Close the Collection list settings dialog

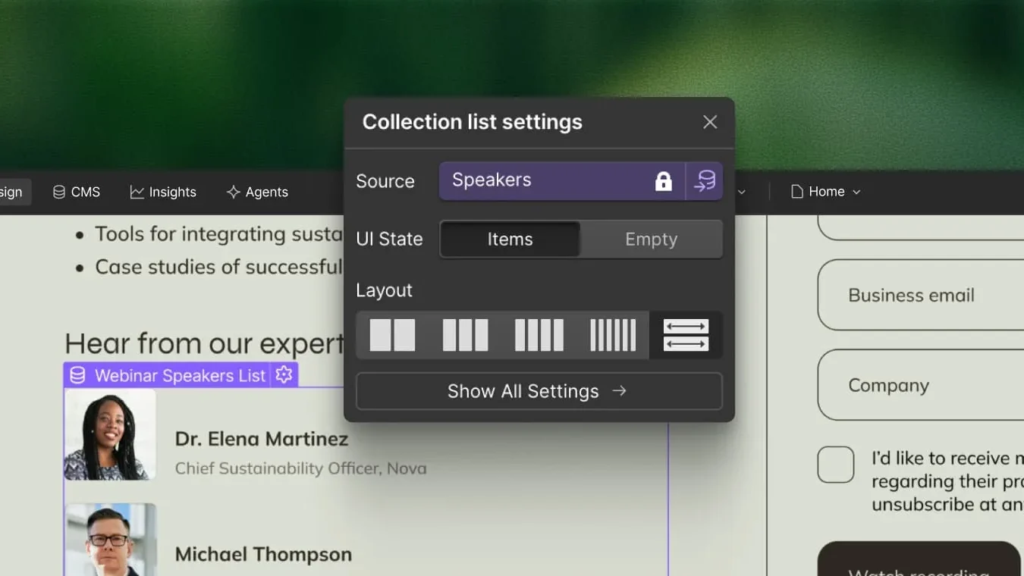pos(710,122)
